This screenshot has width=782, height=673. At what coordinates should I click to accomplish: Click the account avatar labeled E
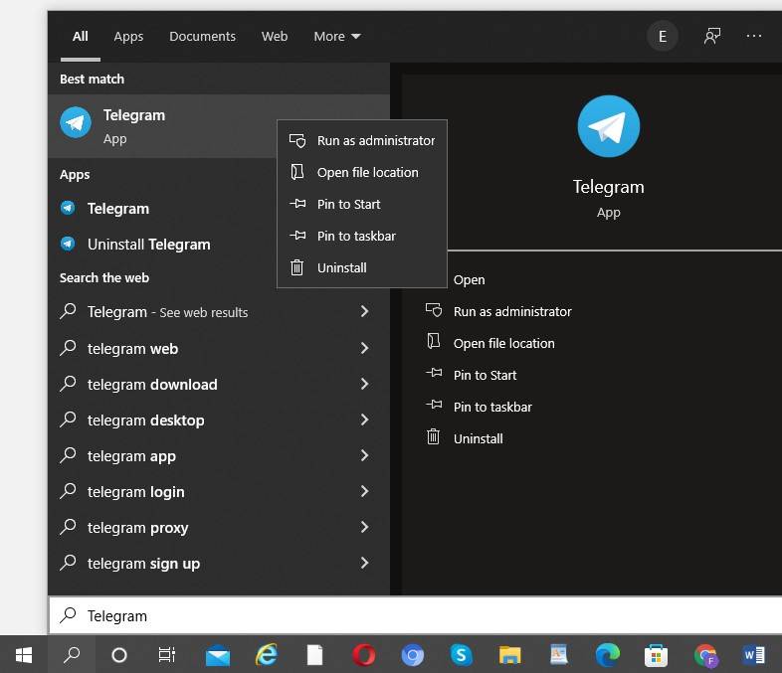point(662,37)
